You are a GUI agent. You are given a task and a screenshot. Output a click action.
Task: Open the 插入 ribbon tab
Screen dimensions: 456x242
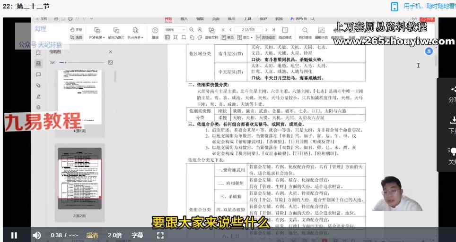[184, 19]
